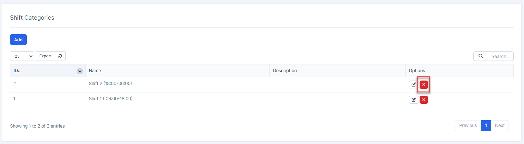
Task: Sort by the Name column header
Action: 95,71
